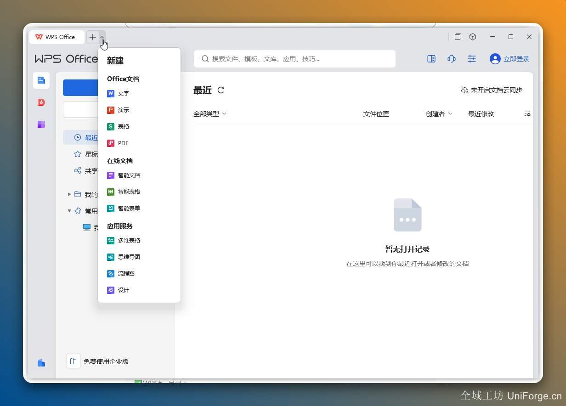This screenshot has width=566, height=406.
Task: Focus the 搜索文件、模板 search field
Action: tap(294, 59)
